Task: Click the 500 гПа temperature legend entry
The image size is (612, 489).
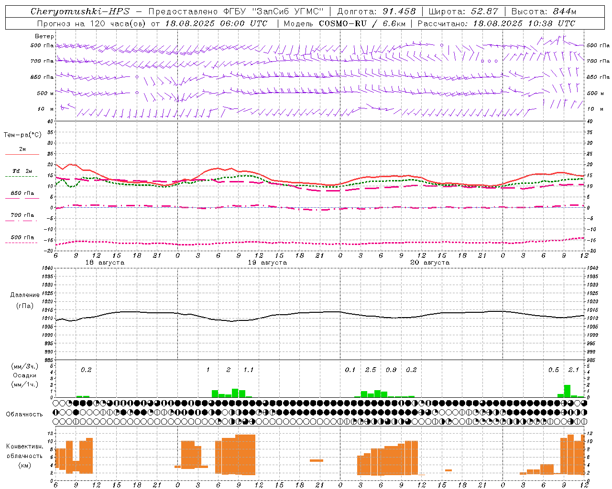Action: click(22, 237)
